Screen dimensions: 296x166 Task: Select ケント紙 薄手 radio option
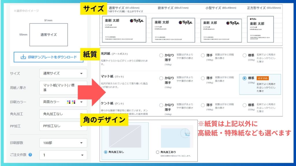coord(203,105)
